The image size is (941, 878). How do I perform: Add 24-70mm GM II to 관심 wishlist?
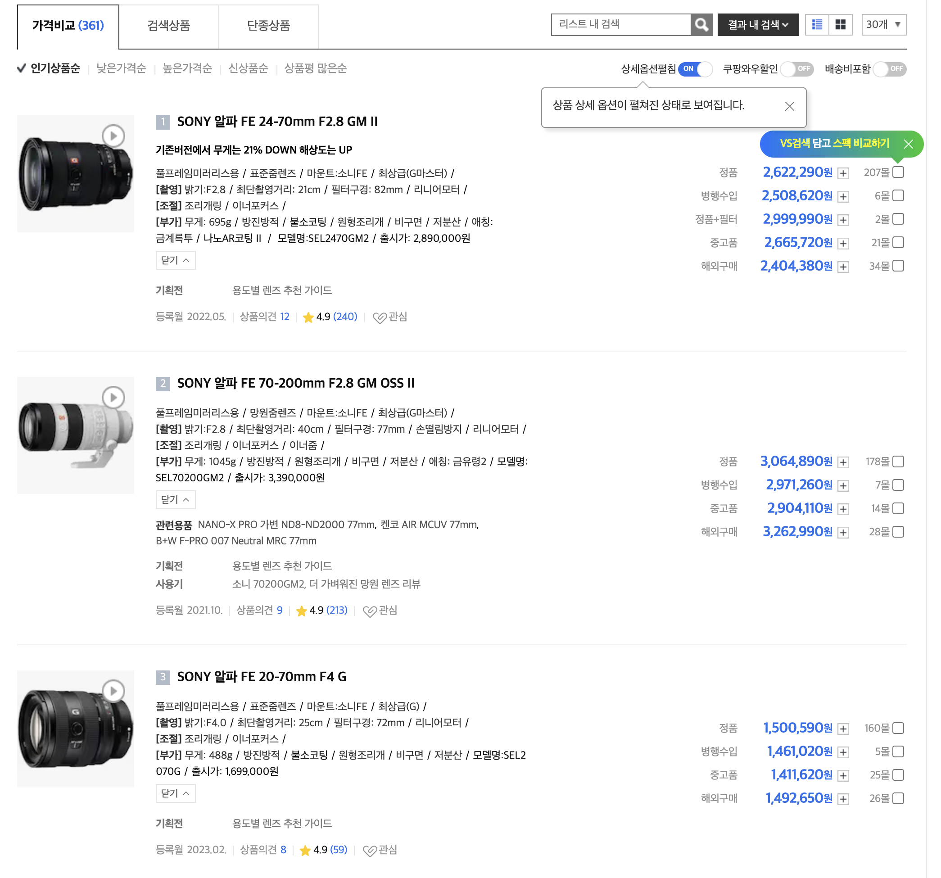click(x=389, y=317)
